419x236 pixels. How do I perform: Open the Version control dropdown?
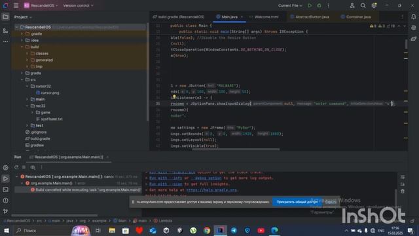(x=79, y=5)
